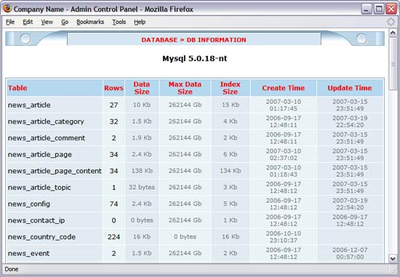The height and width of the screenshot is (277, 400).
Task: Click the 32 bytes data size cell
Action: [142, 188]
